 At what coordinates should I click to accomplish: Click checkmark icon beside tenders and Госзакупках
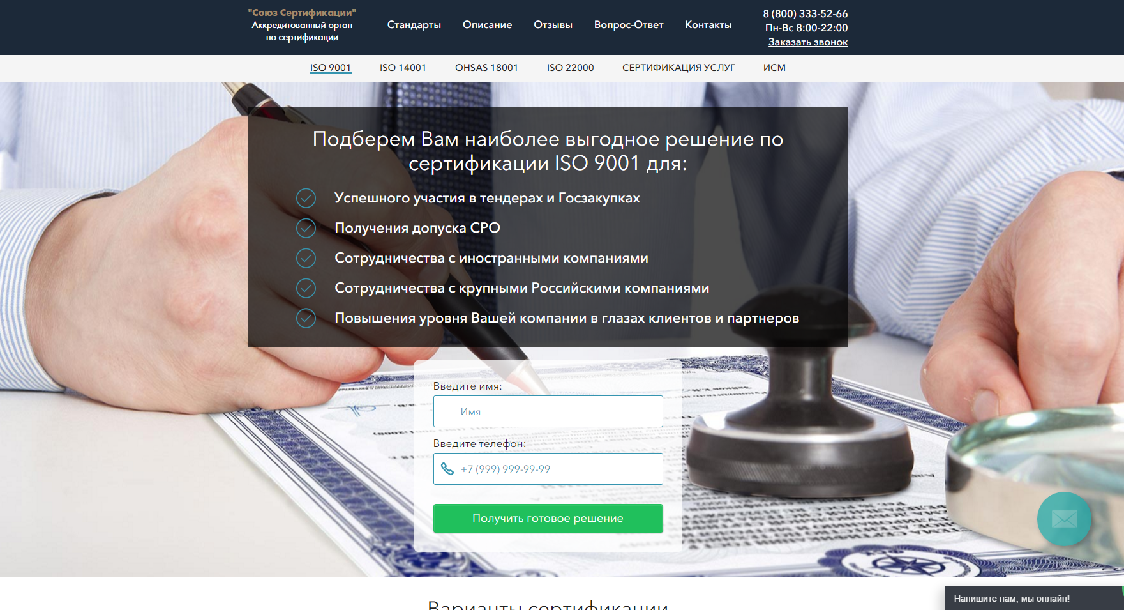coord(306,198)
